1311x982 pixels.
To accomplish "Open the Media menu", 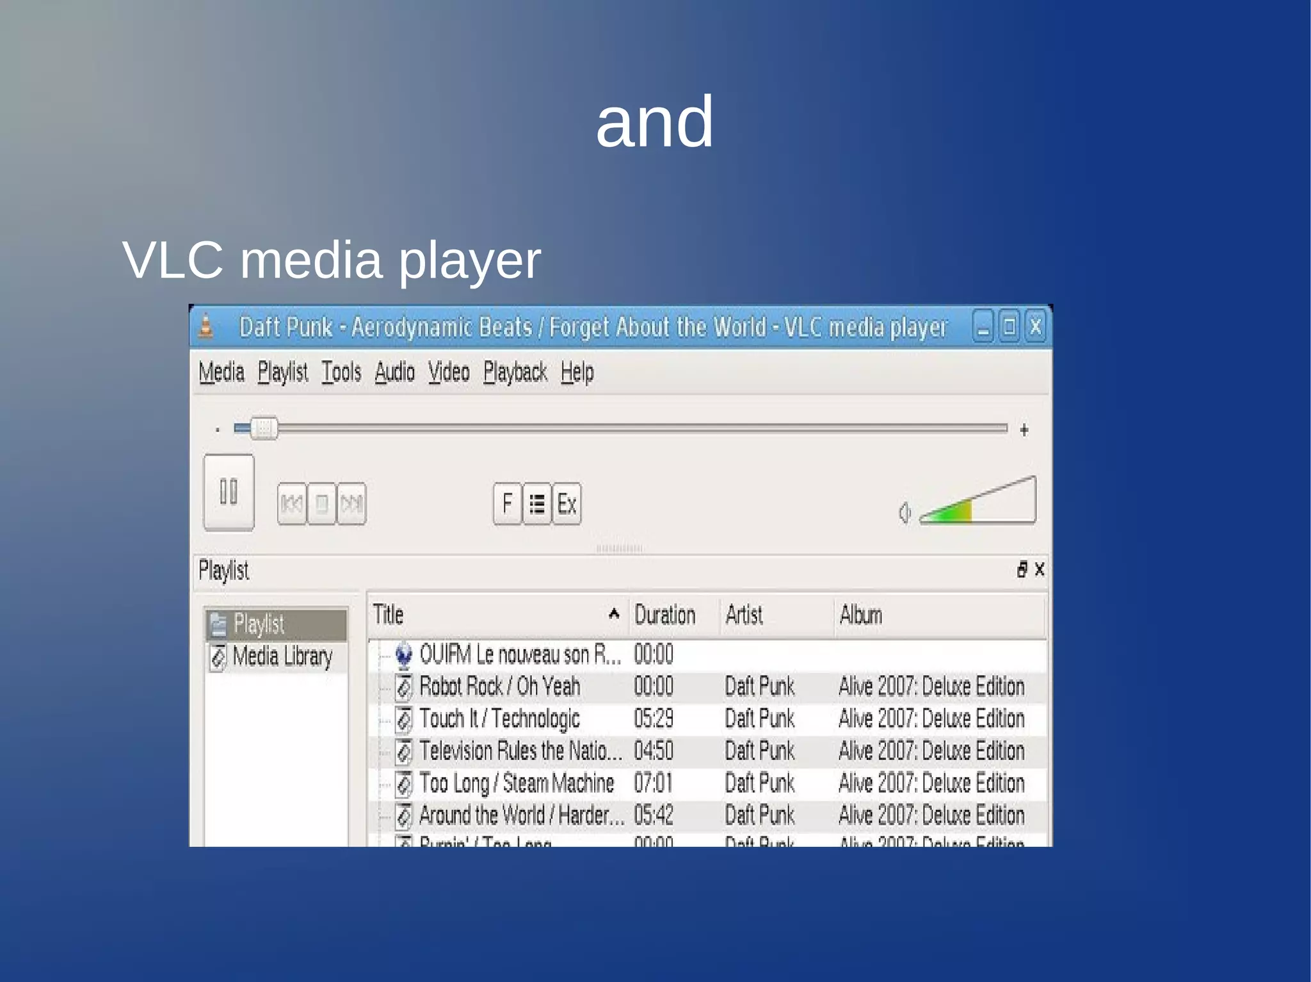I will 221,372.
